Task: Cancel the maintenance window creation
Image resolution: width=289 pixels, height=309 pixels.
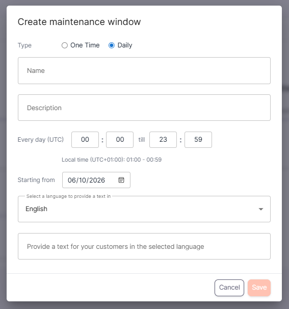Action: (x=229, y=288)
